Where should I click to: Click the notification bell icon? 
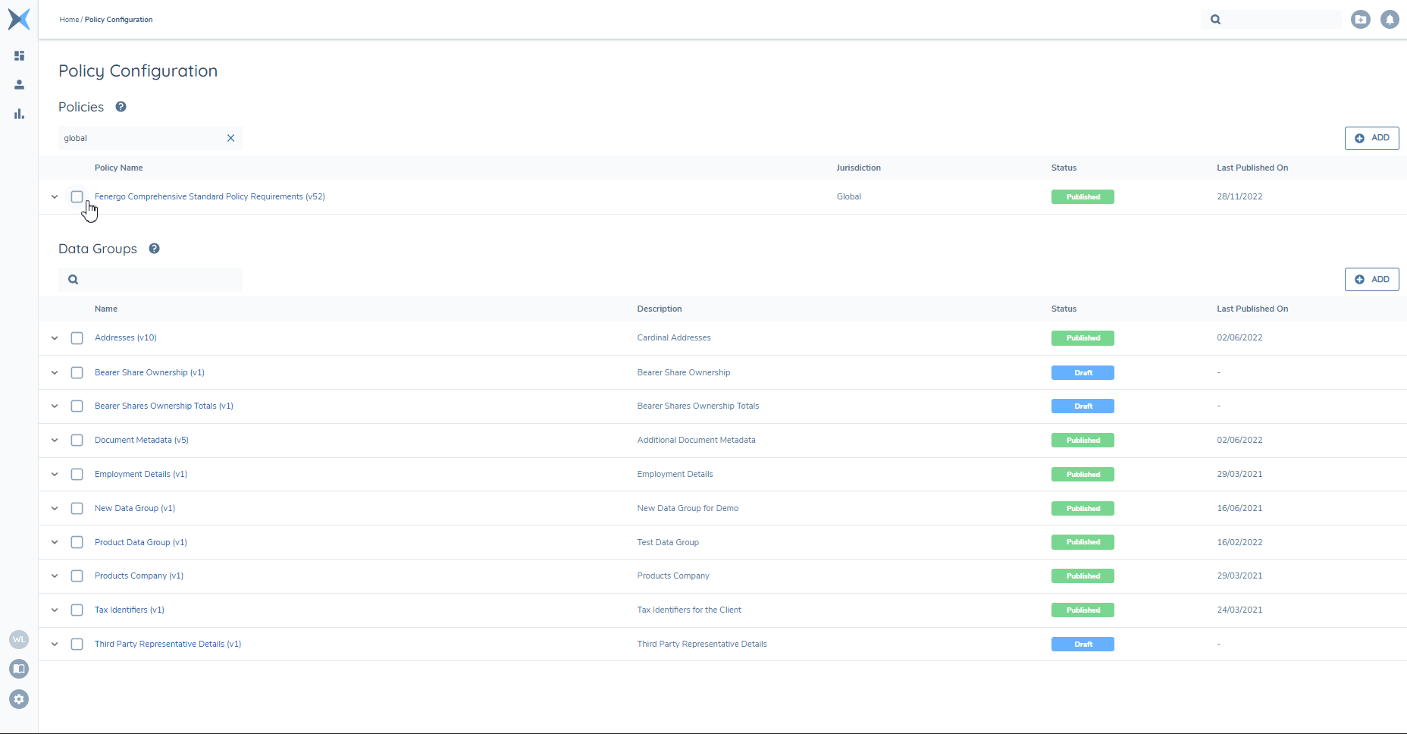point(1389,20)
